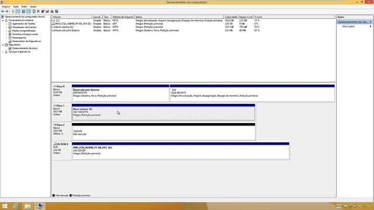The image size is (374, 210).
Task: Sort by the Espaço Livre column header
Action: coord(245,17)
